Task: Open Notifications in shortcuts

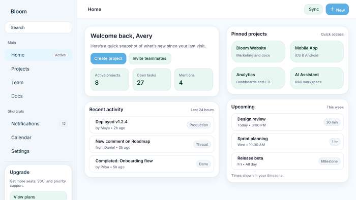Action: 38,124
